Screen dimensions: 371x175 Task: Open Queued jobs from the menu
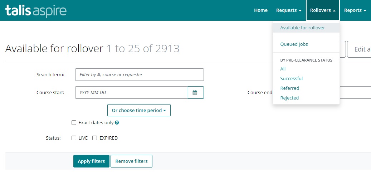tap(294, 44)
